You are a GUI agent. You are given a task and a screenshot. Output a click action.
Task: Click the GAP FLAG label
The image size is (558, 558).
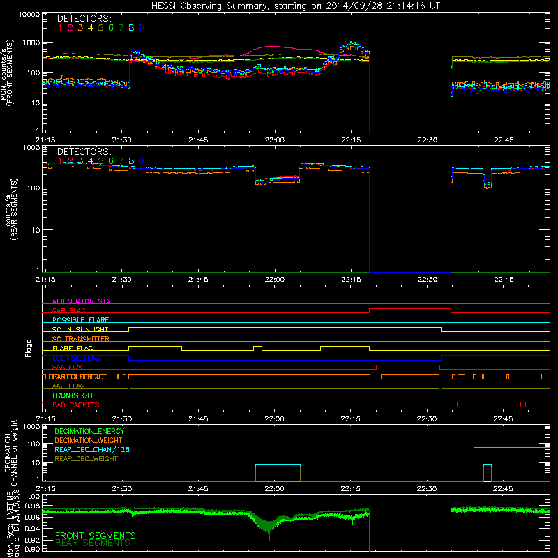(x=68, y=310)
